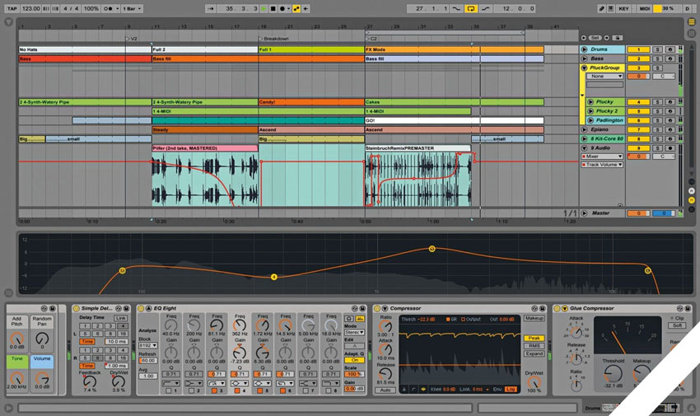Arm the 9 Audio track for recording
The width and height of the screenshot is (700, 416).
click(669, 147)
